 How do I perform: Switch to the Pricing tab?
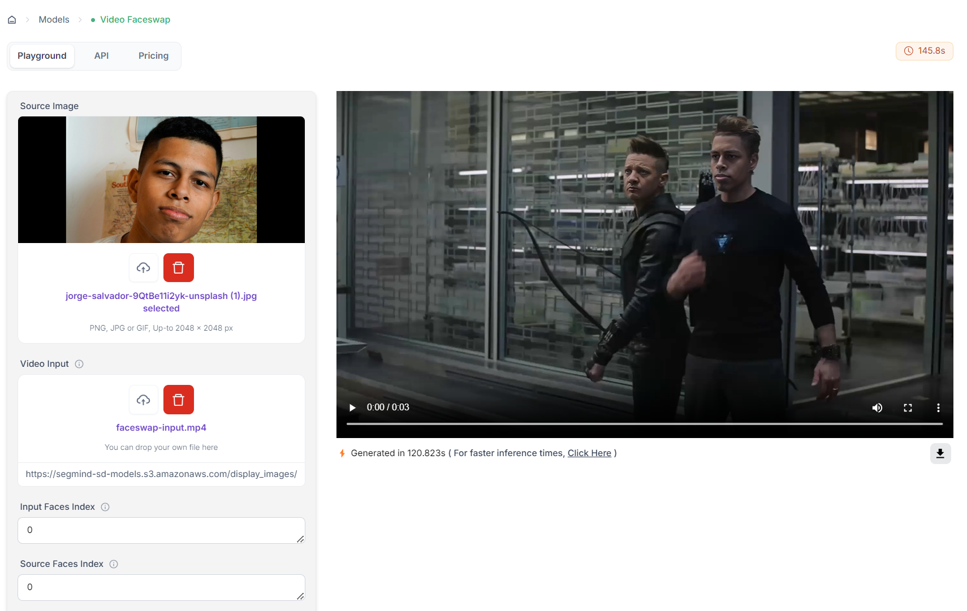tap(153, 56)
